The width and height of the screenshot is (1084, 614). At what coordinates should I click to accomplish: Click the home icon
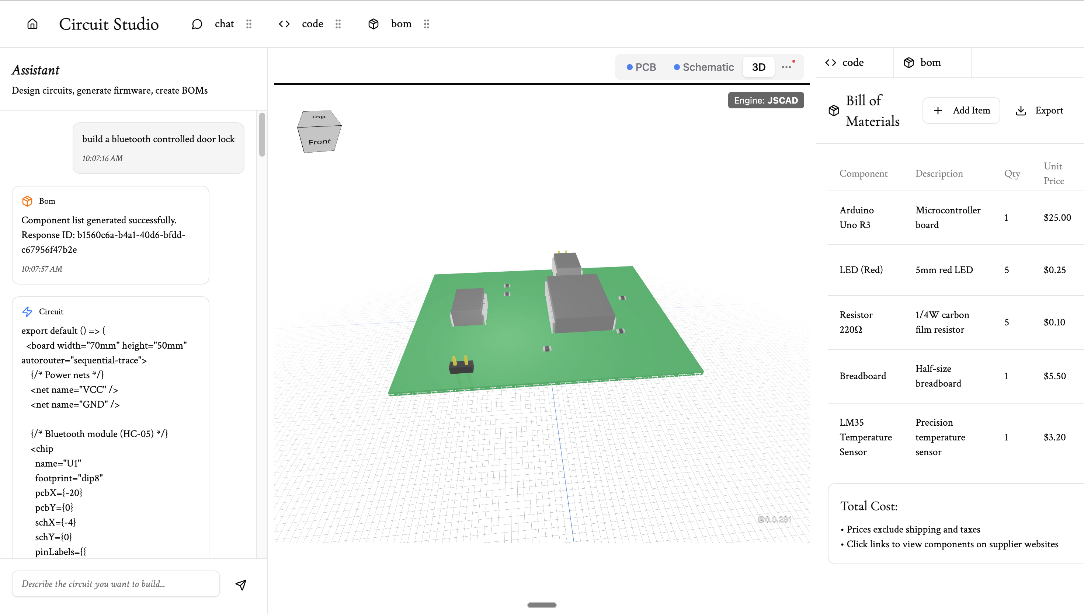[32, 24]
